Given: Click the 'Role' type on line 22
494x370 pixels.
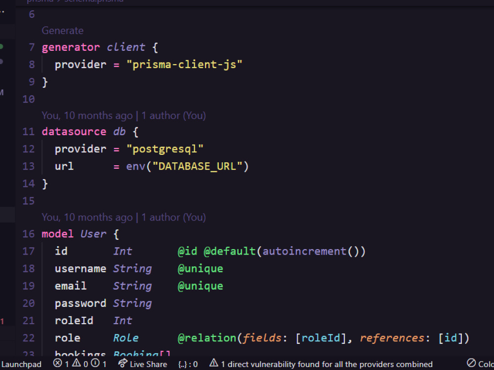Looking at the screenshot, I should (125, 338).
